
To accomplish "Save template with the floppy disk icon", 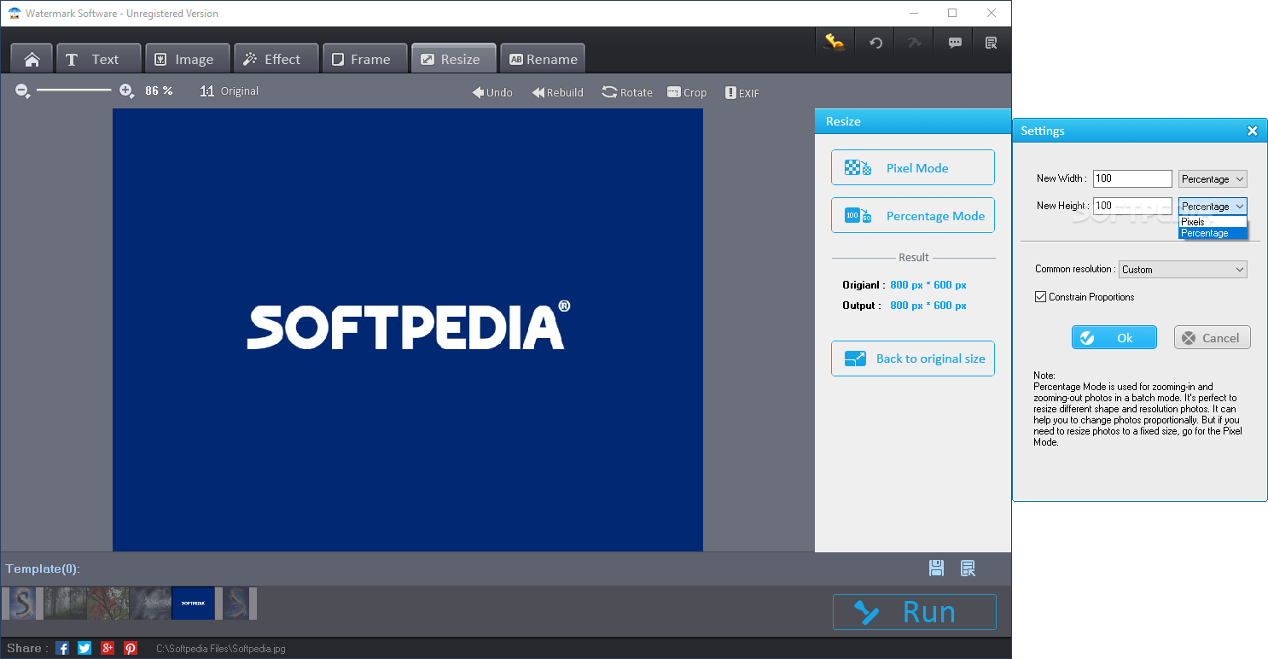I will (x=936, y=569).
